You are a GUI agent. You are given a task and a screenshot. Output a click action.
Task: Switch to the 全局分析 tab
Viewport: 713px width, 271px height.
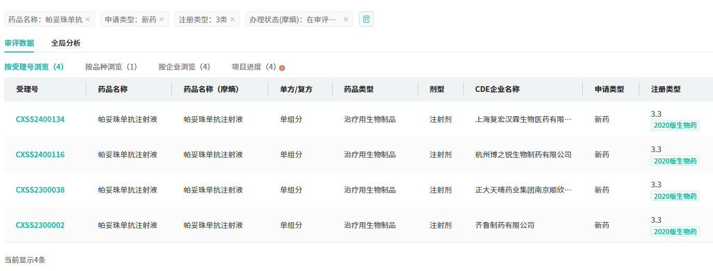66,43
